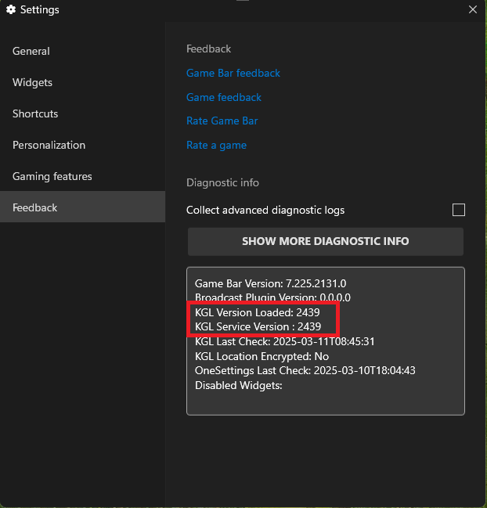Click the OneSettings Last Check line
Image resolution: width=487 pixels, height=508 pixels.
[305, 370]
